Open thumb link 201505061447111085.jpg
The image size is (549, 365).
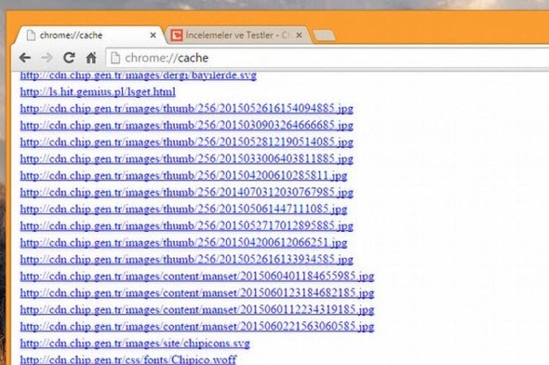pyautogui.click(x=183, y=210)
